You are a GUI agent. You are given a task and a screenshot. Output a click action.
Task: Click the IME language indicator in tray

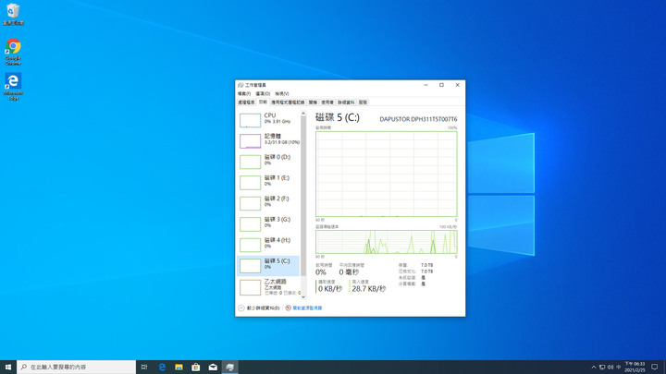(619, 367)
